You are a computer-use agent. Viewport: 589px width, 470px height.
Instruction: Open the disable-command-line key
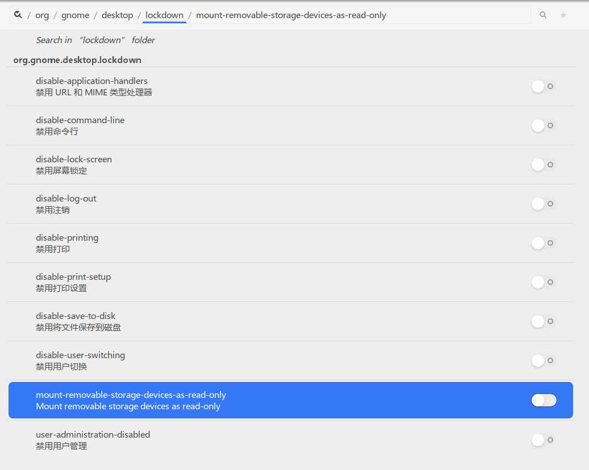pos(291,125)
